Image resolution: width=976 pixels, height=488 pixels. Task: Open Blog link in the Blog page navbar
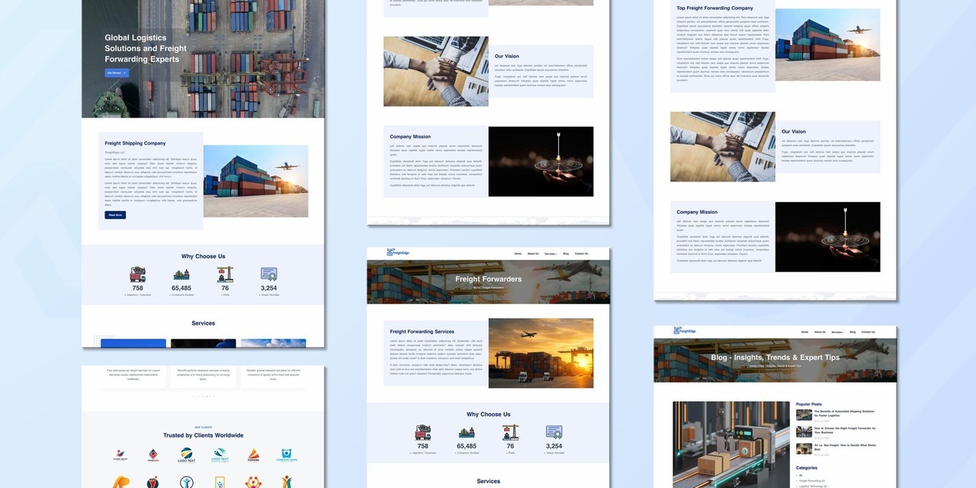(853, 332)
